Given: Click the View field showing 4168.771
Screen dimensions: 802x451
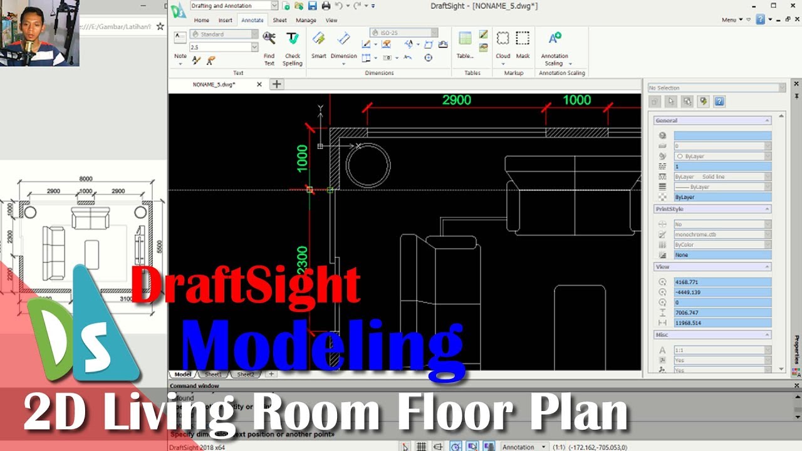Looking at the screenshot, I should (722, 282).
